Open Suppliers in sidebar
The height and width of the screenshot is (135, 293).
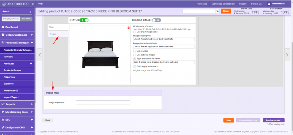[17, 84]
